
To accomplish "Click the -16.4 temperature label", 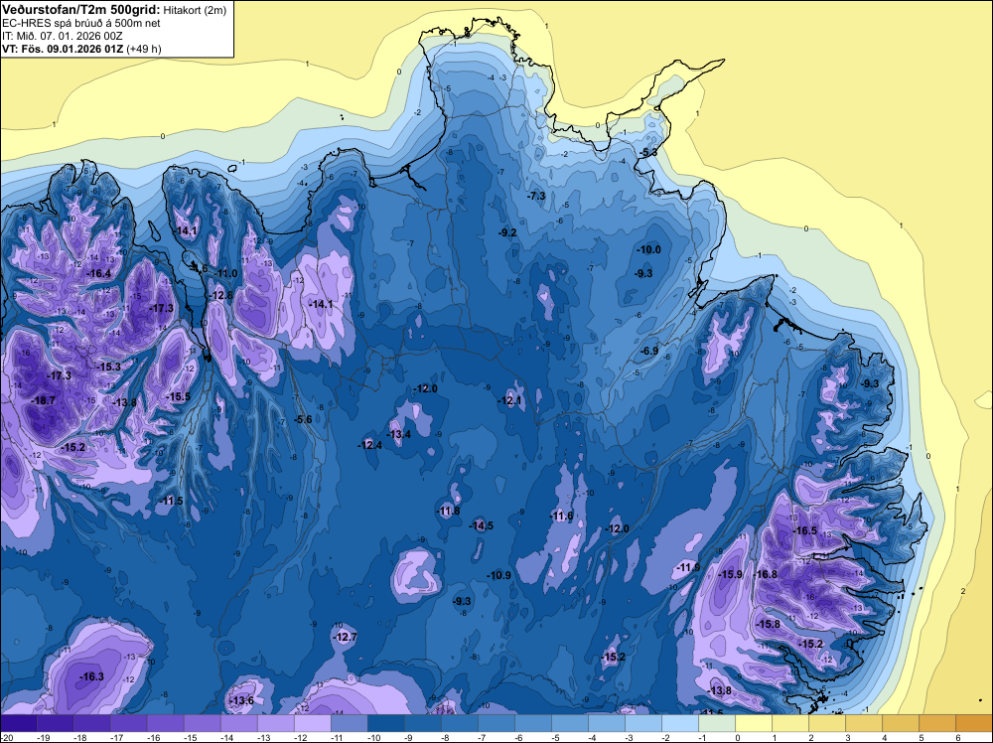I will click(98, 273).
